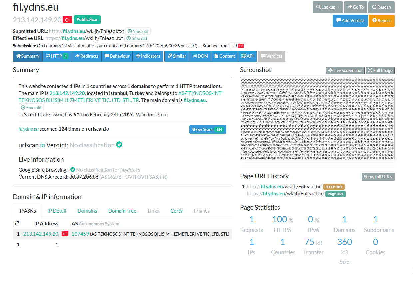413x282 pixels.
Task: Rescan the URL with Rescan button
Action: (381, 7)
